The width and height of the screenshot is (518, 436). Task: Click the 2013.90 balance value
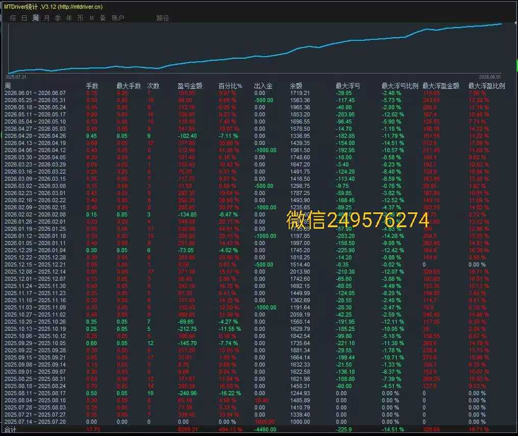pyautogui.click(x=300, y=272)
